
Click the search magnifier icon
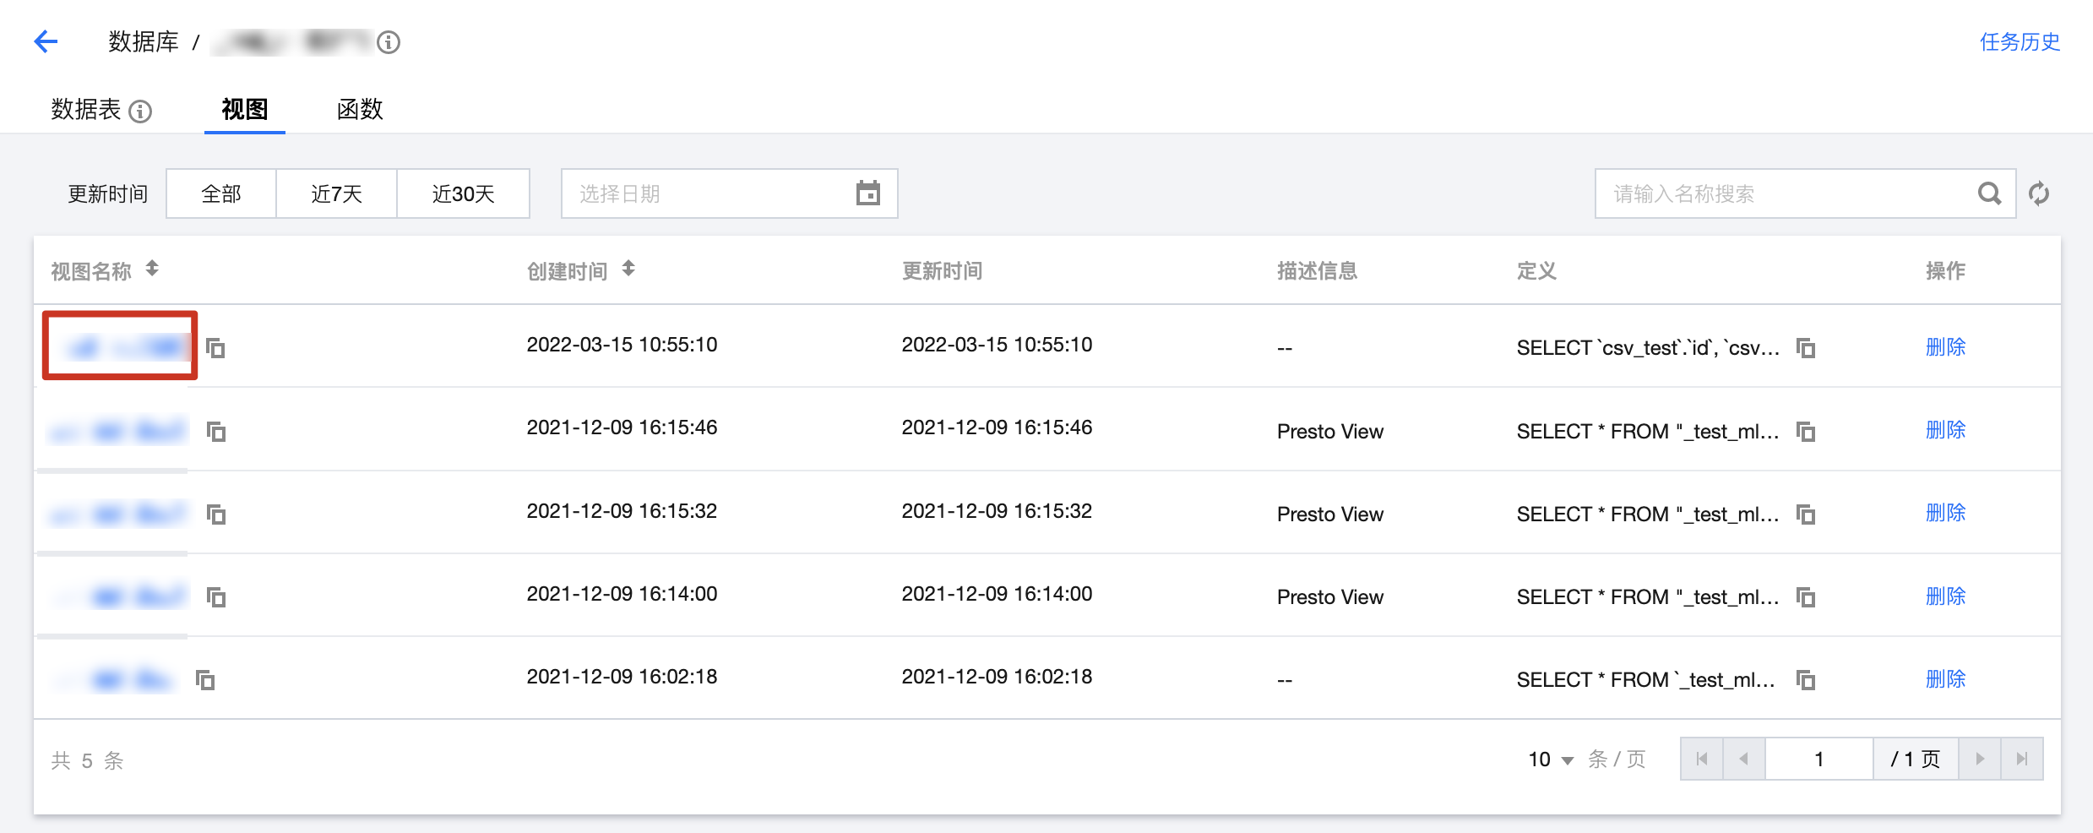pyautogui.click(x=1989, y=193)
